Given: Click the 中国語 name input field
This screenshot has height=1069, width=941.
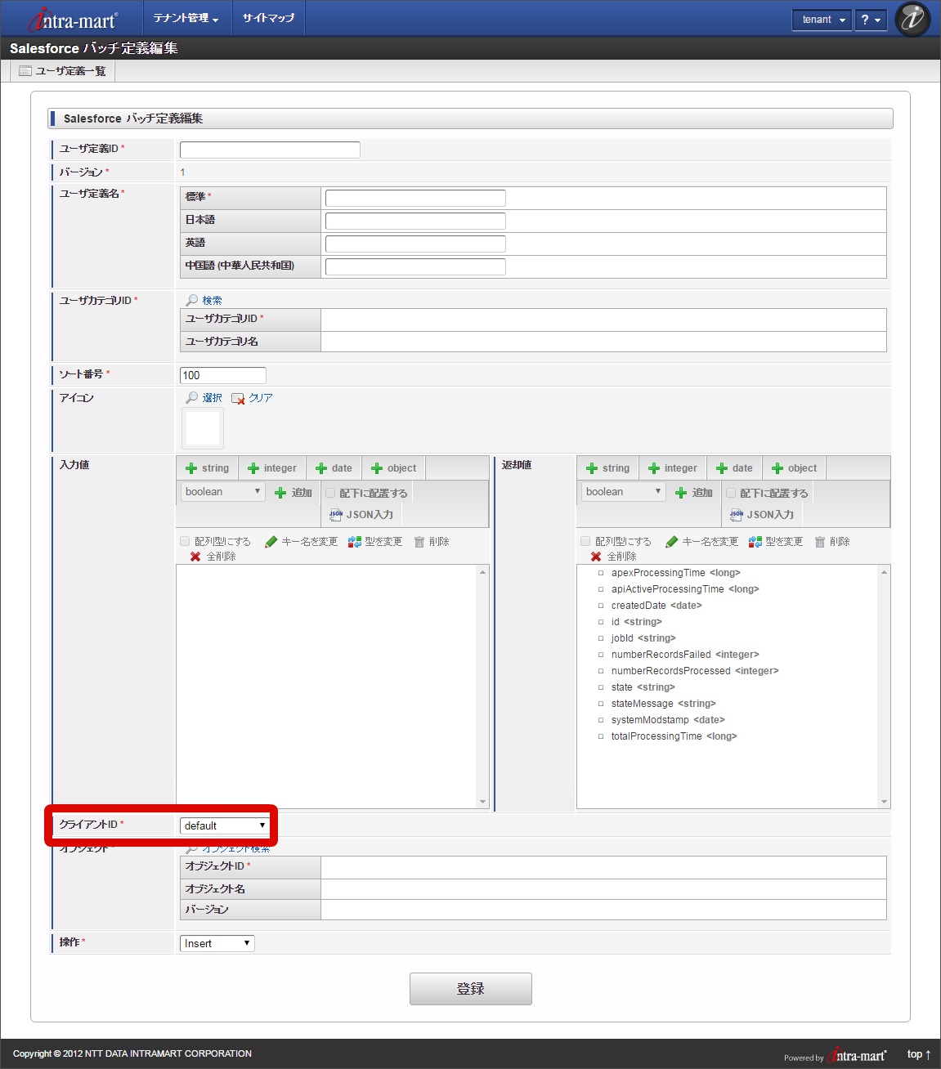Looking at the screenshot, I should (x=415, y=266).
